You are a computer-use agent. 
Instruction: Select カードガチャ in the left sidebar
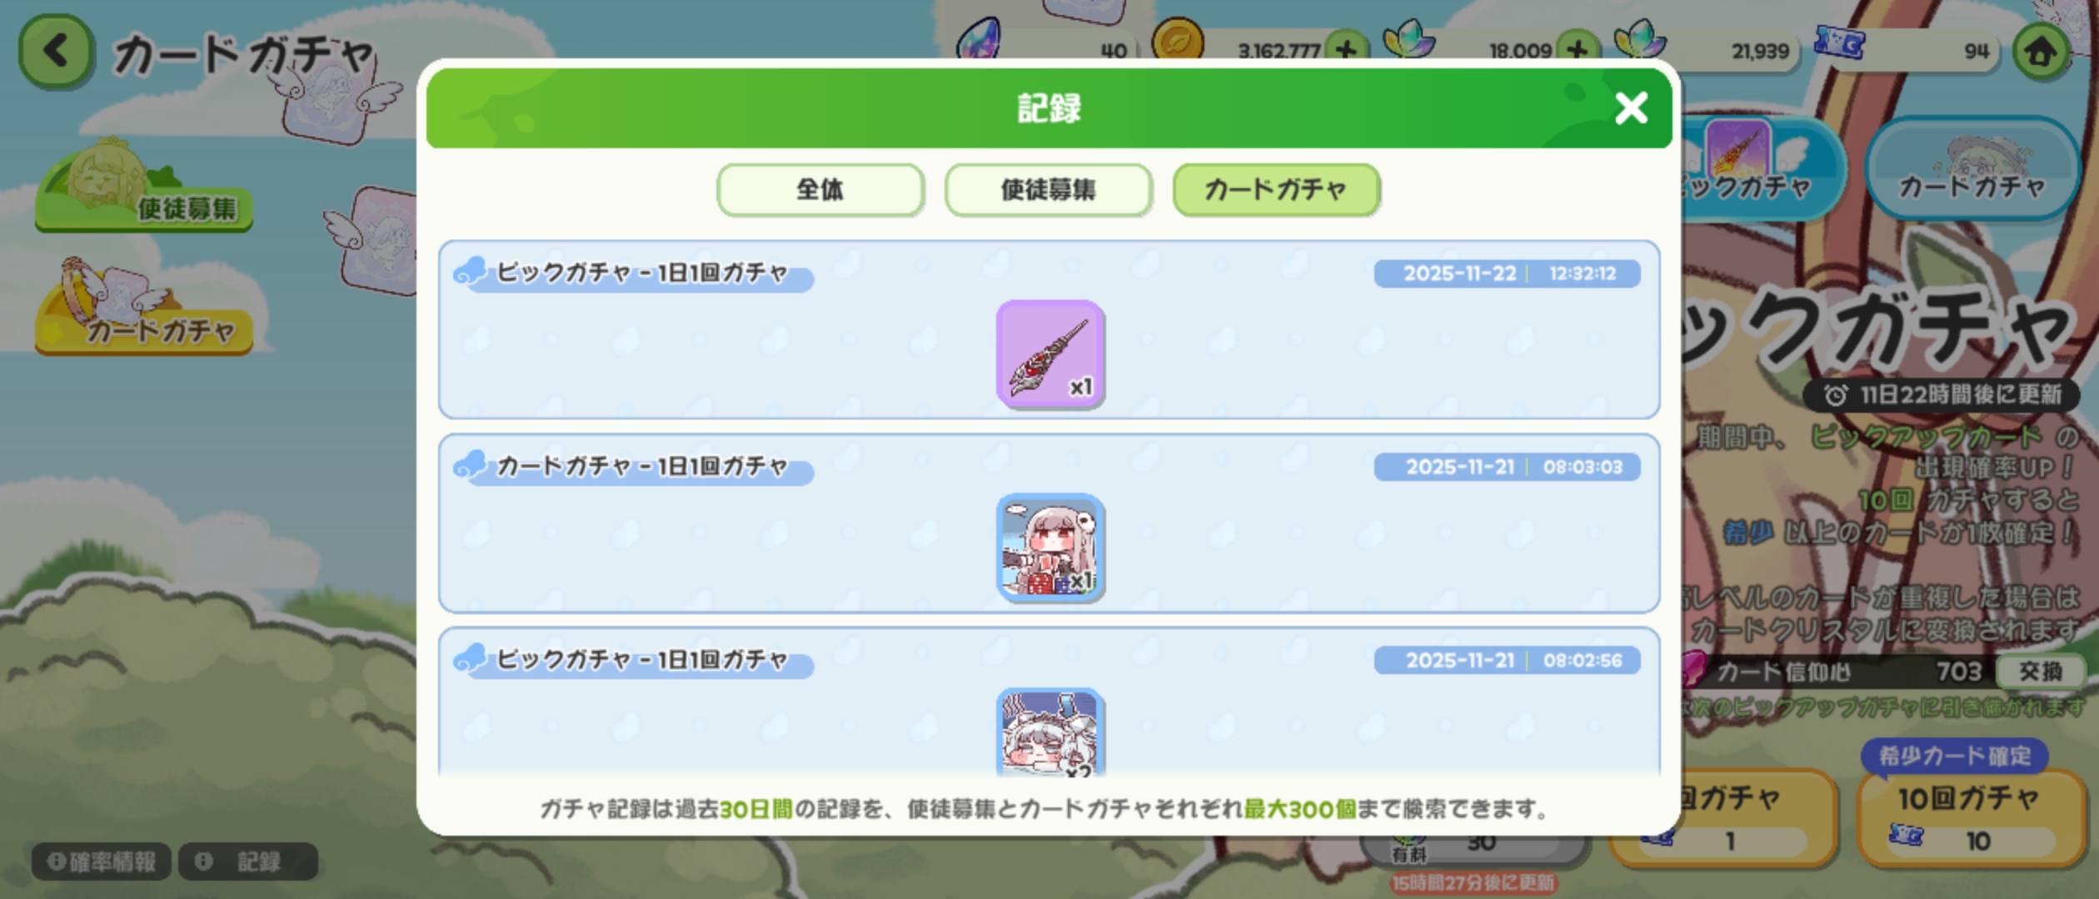tap(143, 310)
